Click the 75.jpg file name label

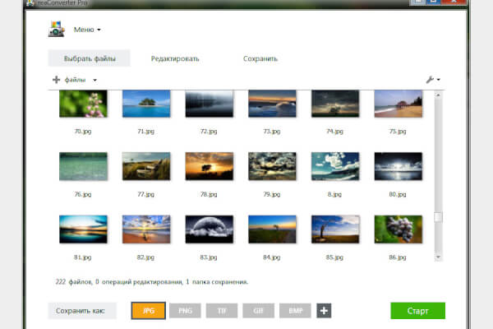point(398,132)
